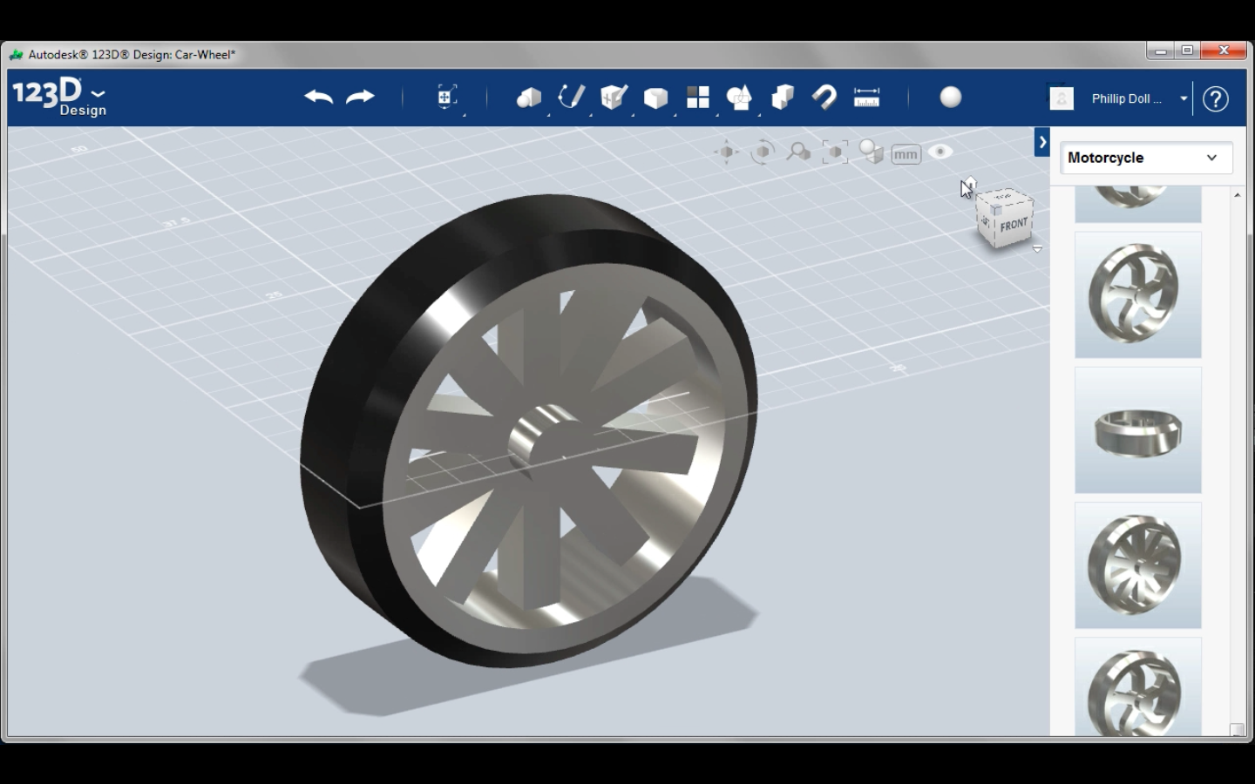Click the library scrollbar up arrow
The height and width of the screenshot is (784, 1255).
click(x=1238, y=195)
